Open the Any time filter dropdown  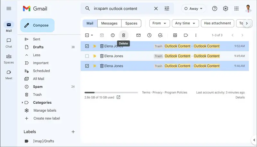185,23
